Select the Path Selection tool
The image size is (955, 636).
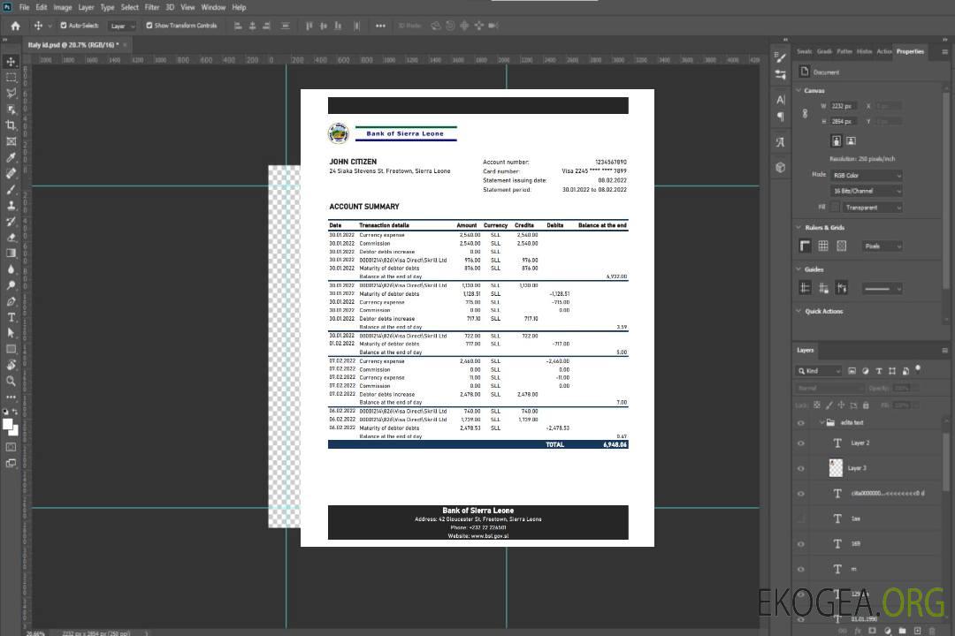(x=11, y=333)
